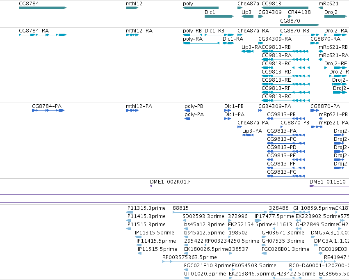Click the bs45a12.5prime EST label

204,233
